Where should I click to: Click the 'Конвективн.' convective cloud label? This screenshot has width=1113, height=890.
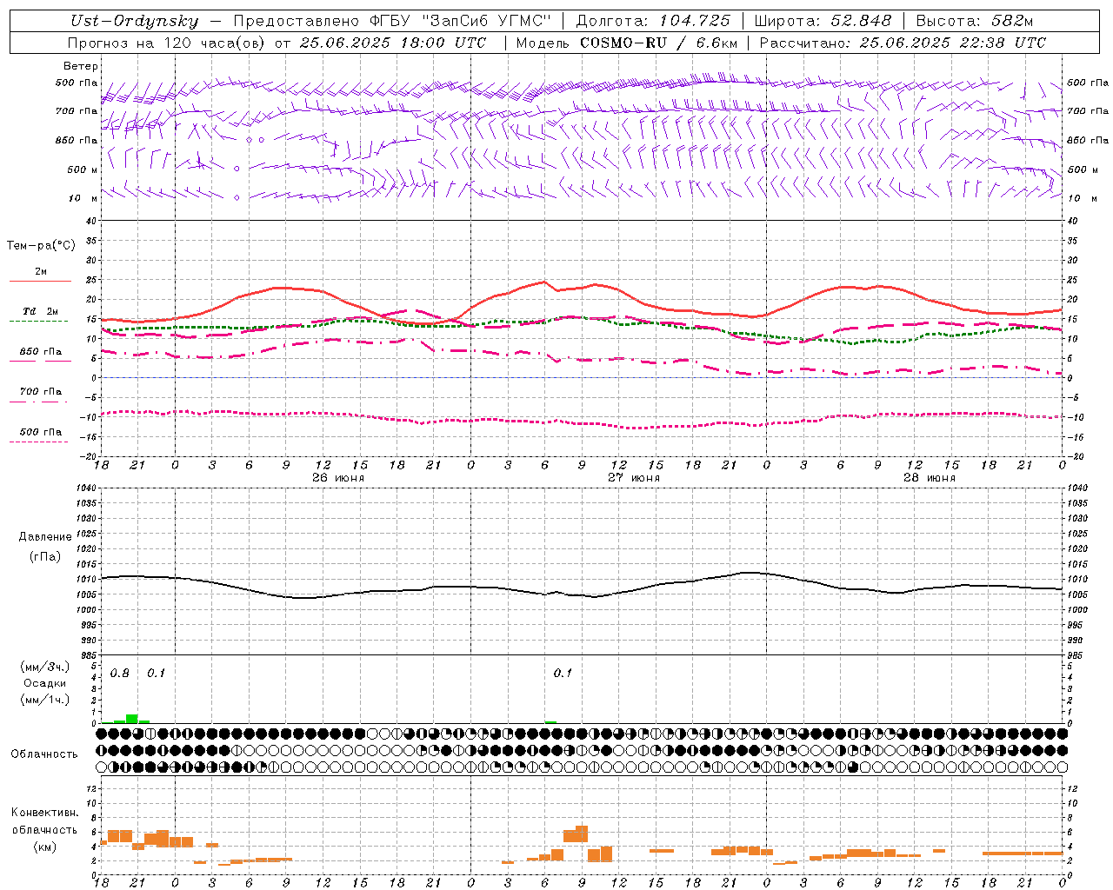click(x=45, y=813)
